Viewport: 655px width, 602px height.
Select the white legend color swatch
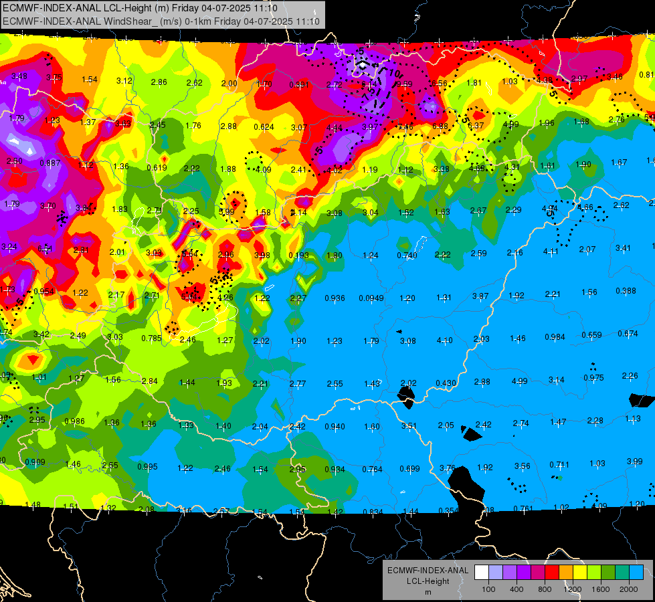tap(482, 573)
